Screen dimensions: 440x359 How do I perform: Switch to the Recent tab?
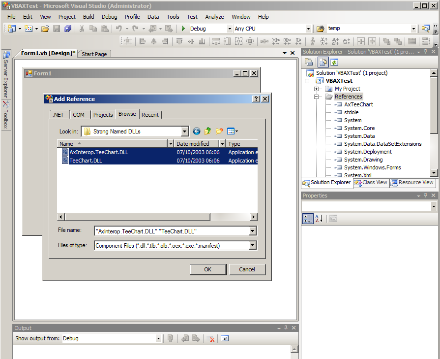click(x=150, y=115)
